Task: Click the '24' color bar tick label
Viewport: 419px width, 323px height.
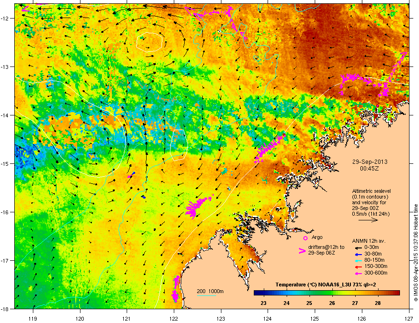Action: point(287,303)
